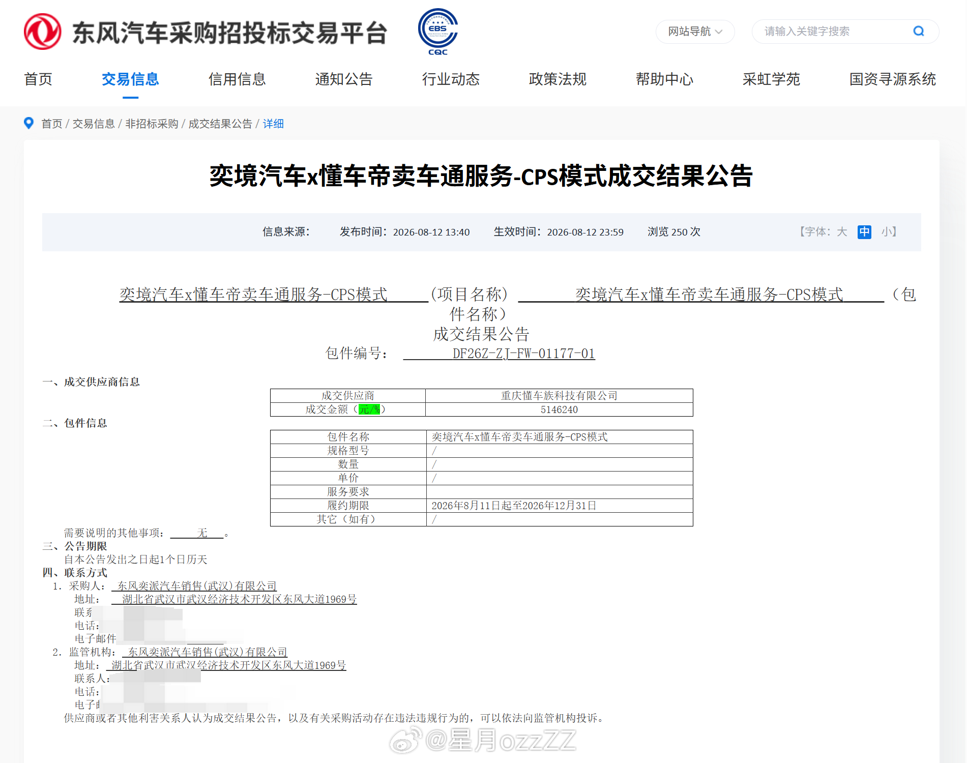Open the 交易信息 navigation tab
This screenshot has width=967, height=763.
[130, 79]
